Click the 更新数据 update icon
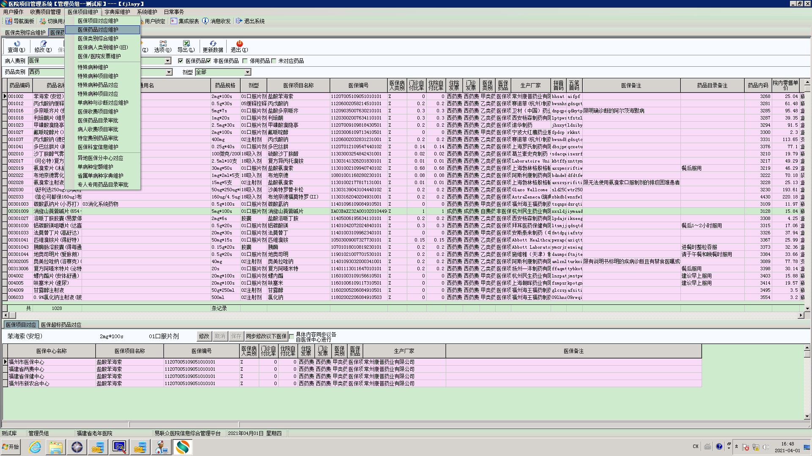This screenshot has height=456, width=812. coord(213,43)
